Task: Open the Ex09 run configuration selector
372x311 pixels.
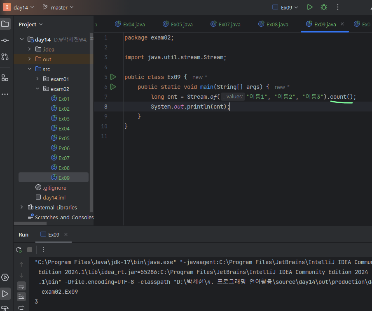Action: click(285, 7)
